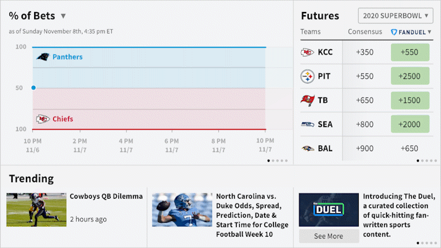This screenshot has height=248, width=441.
Task: Select the Seahawks SEA logo
Action: click(307, 124)
